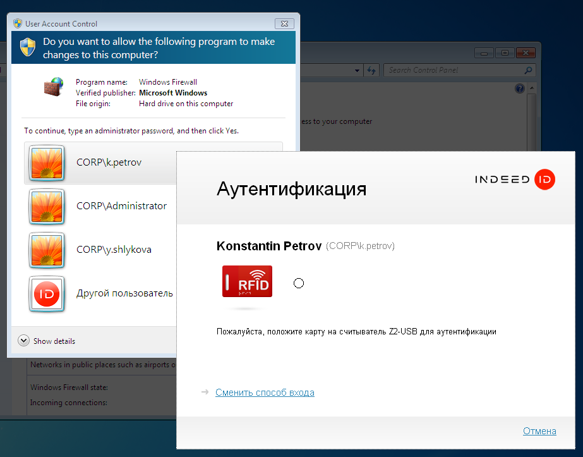Click the Control Panel search magnifier icon
Screen dimensions: 583x457
pyautogui.click(x=528, y=70)
